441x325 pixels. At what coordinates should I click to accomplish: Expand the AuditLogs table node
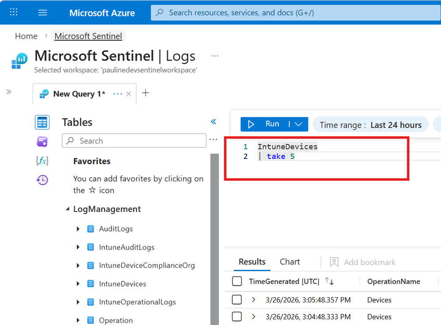[x=78, y=229]
